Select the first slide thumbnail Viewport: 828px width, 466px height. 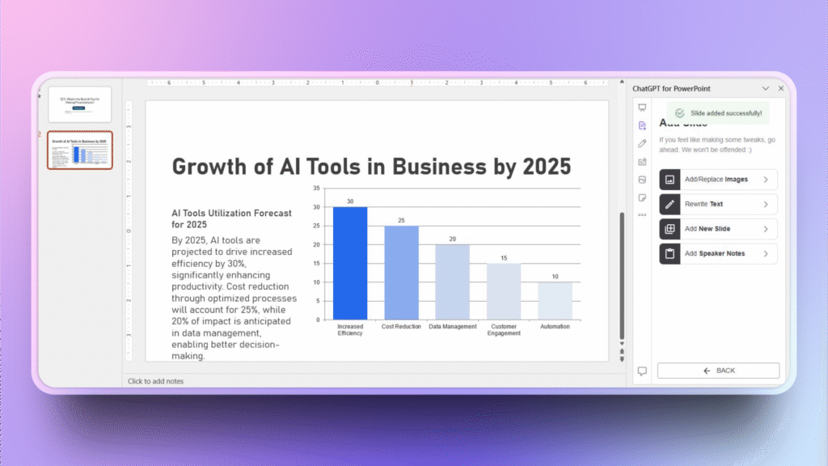(79, 104)
